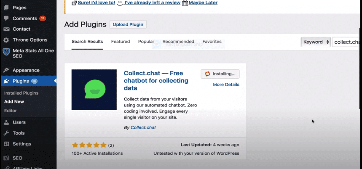Go to Installed Plugins submenu
362x169 pixels.
pos(21,93)
